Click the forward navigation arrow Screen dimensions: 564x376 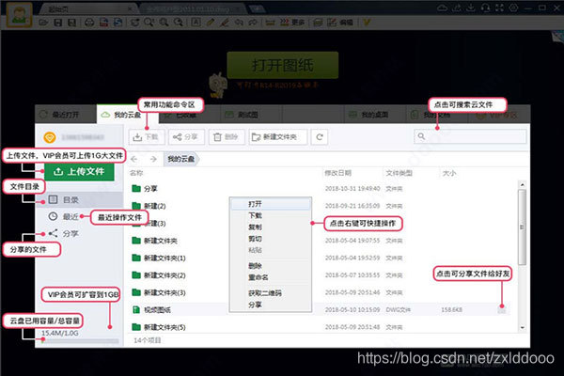click(x=153, y=159)
